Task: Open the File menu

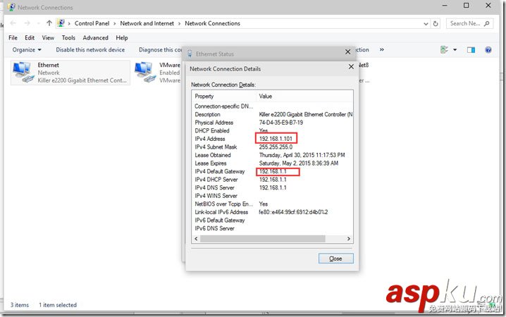Action: pyautogui.click(x=13, y=38)
